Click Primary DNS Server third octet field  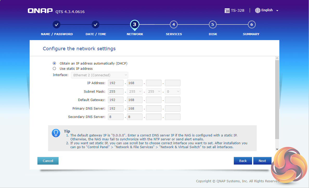point(153,109)
